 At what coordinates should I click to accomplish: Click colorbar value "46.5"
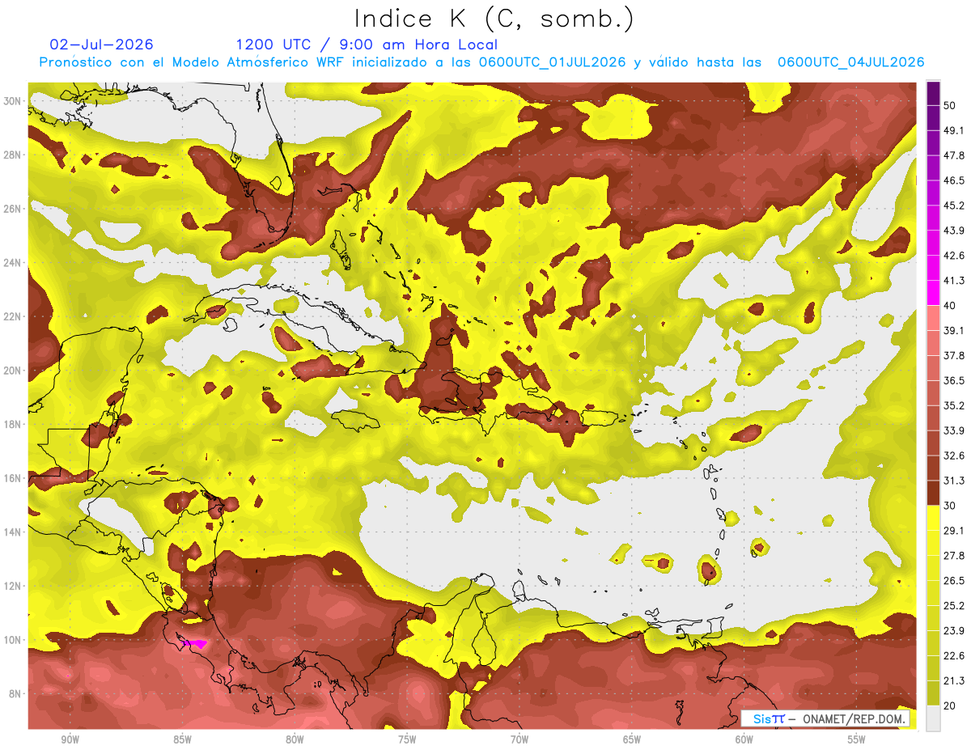pyautogui.click(x=953, y=180)
